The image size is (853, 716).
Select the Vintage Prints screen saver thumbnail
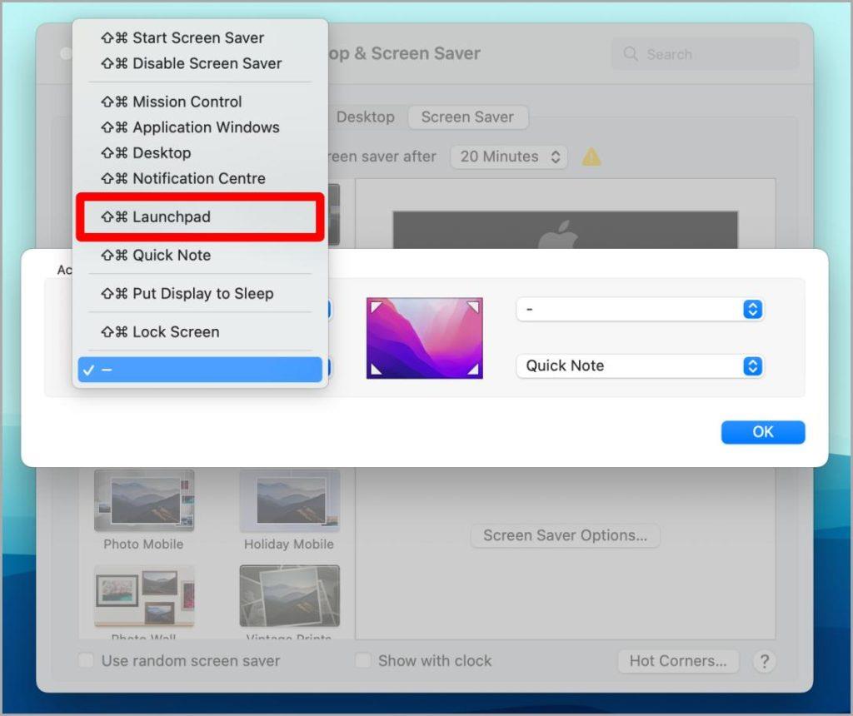pyautogui.click(x=290, y=595)
